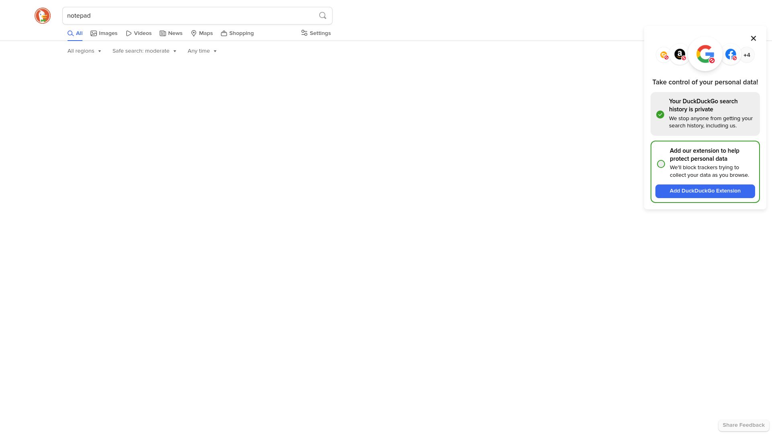Click 'Add our extension to help protect' text
The height and width of the screenshot is (434, 772).
tap(704, 155)
